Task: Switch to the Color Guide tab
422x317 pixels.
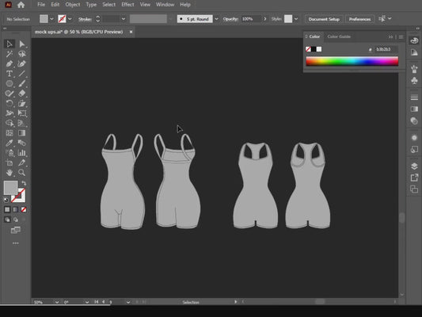Action: click(x=339, y=36)
